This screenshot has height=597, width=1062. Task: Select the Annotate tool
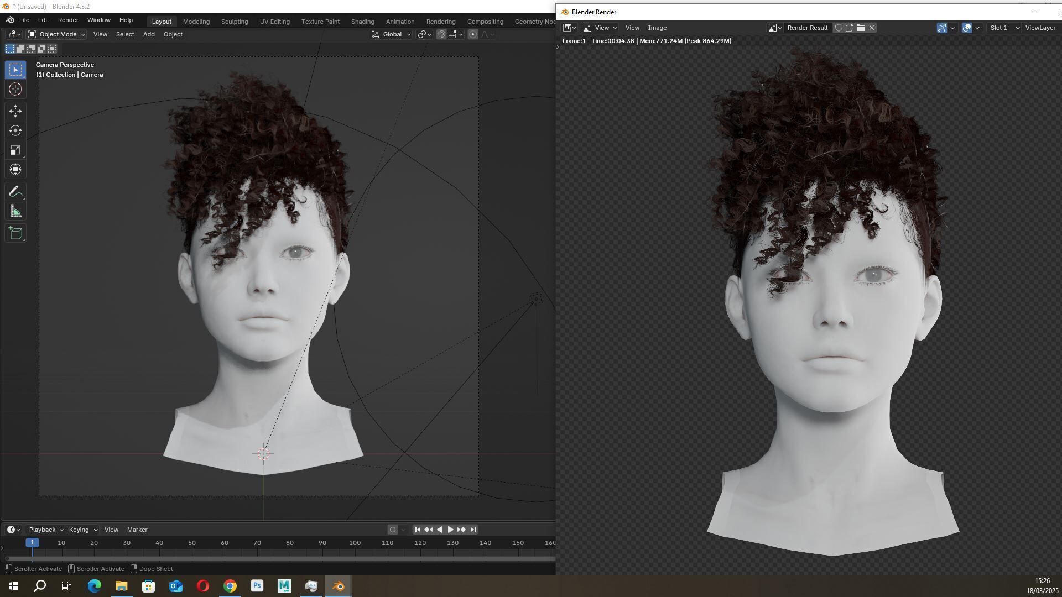point(15,192)
